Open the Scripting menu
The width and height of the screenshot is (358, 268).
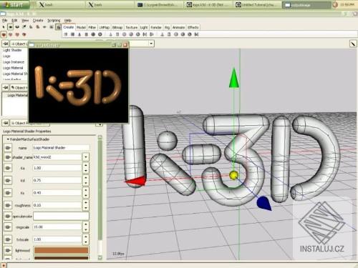click(x=54, y=21)
